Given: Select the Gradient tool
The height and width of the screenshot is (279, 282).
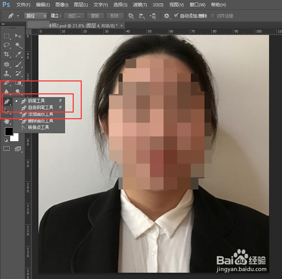Looking at the screenshot, I should (x=18, y=83).
